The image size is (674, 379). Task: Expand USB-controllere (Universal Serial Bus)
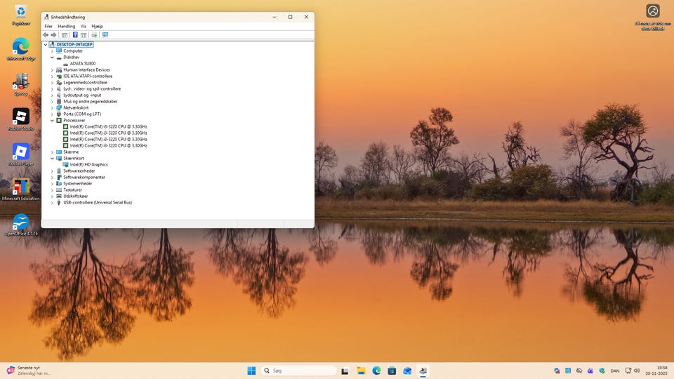(52, 202)
